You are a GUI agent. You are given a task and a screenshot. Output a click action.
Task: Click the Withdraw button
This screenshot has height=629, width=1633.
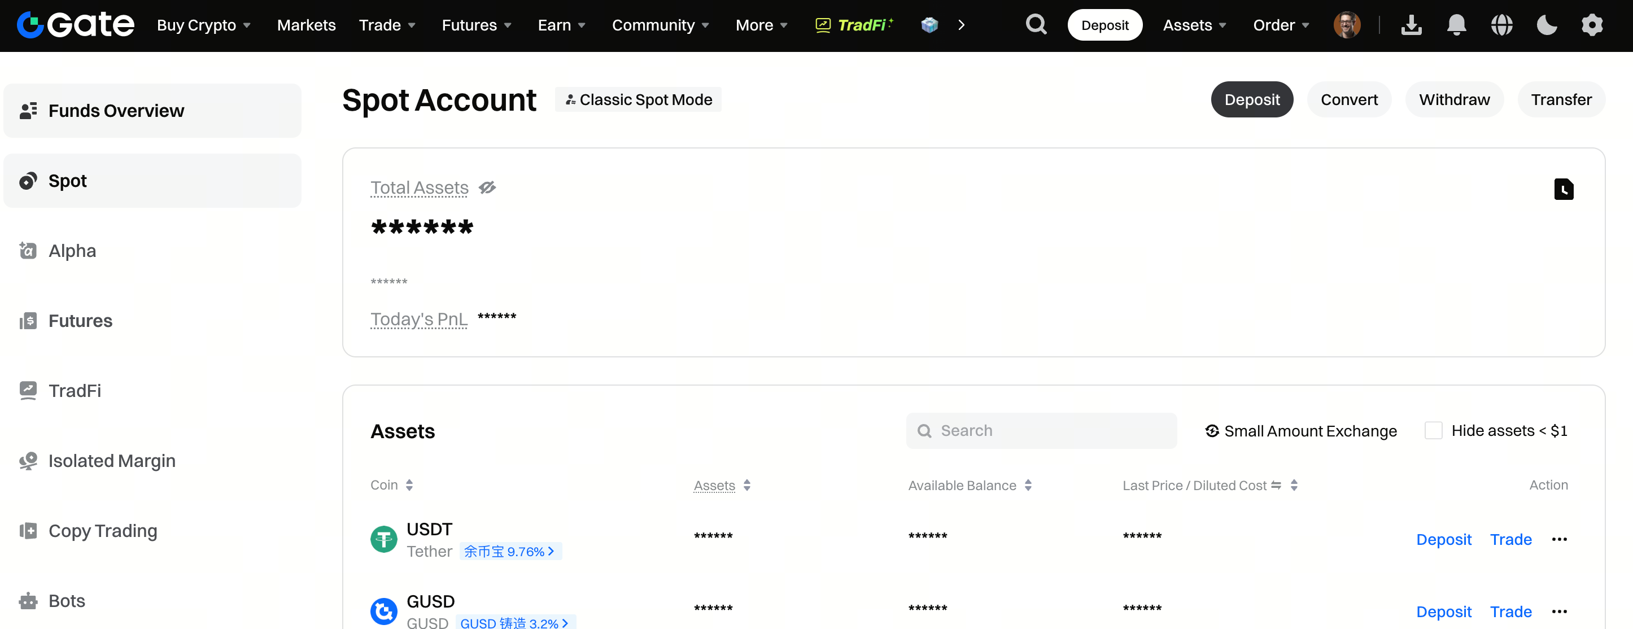(1453, 99)
